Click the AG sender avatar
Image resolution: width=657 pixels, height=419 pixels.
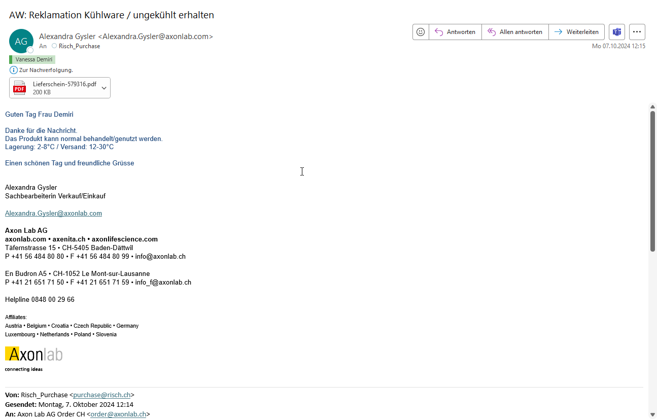coord(21,41)
